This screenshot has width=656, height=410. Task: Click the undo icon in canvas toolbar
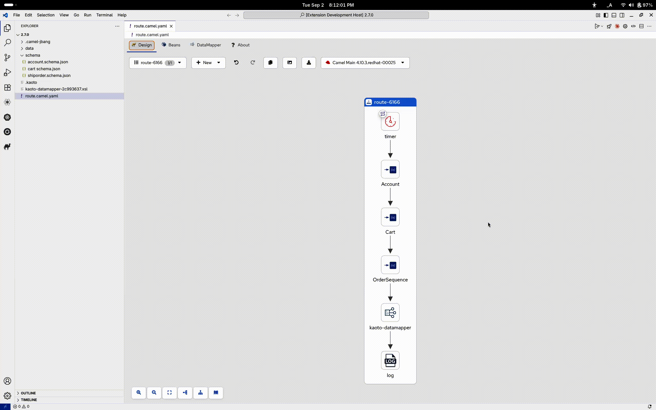click(236, 63)
